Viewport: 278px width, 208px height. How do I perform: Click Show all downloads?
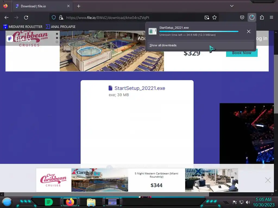201,45
